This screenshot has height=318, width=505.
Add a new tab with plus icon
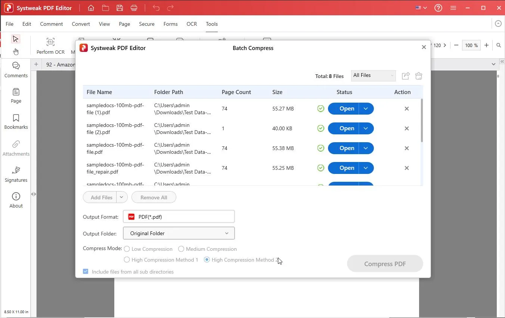(x=36, y=64)
